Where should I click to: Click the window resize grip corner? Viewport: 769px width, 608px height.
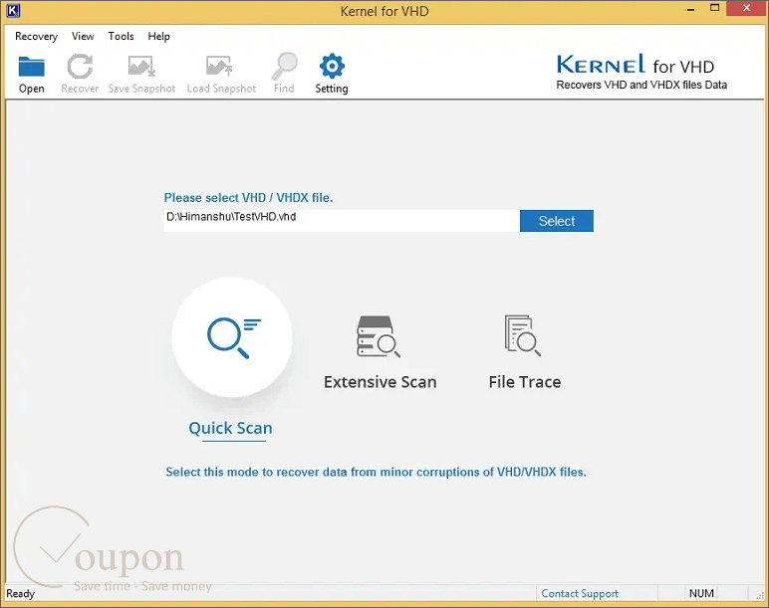click(x=759, y=595)
